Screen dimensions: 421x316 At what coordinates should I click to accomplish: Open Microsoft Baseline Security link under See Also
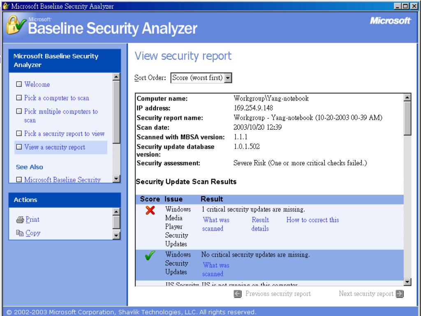tap(62, 179)
